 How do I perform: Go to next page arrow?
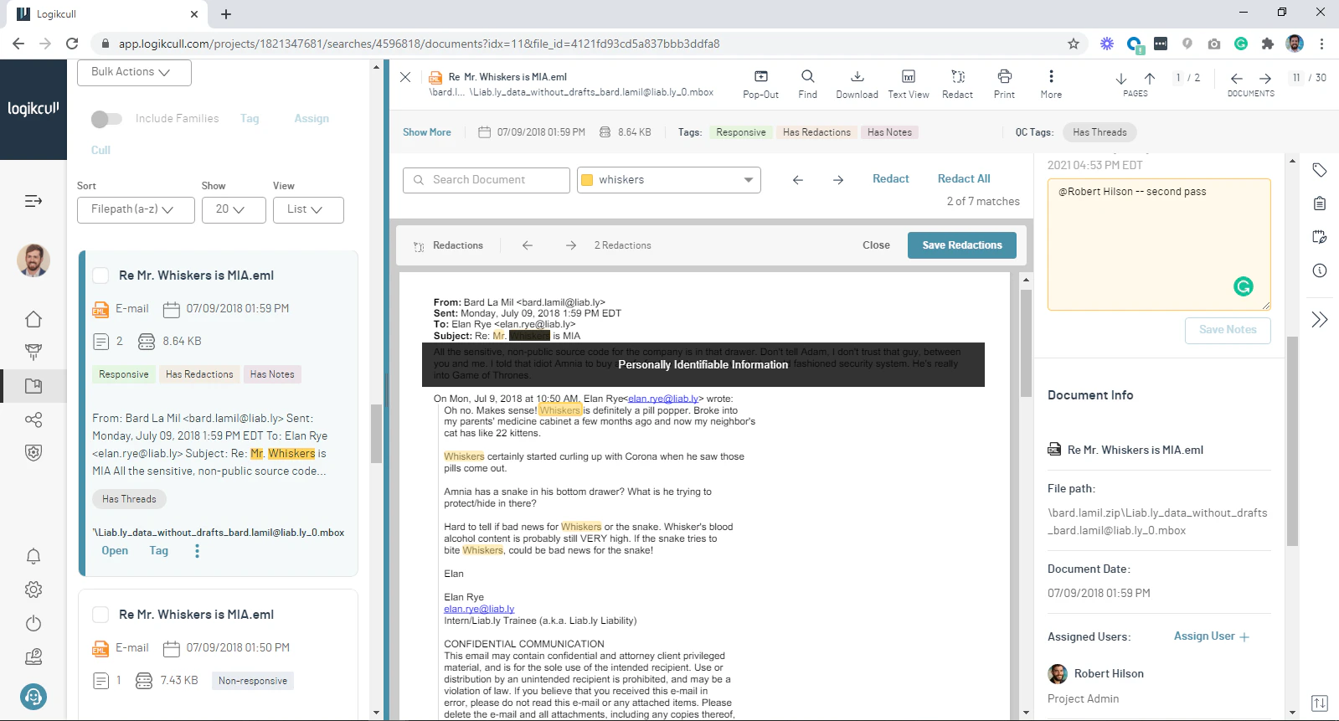1121,79
